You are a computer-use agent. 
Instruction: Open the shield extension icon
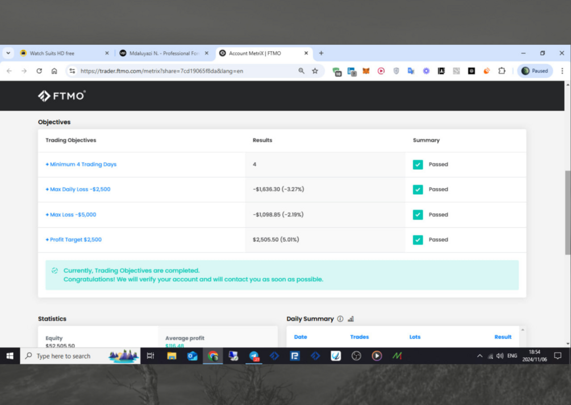396,71
